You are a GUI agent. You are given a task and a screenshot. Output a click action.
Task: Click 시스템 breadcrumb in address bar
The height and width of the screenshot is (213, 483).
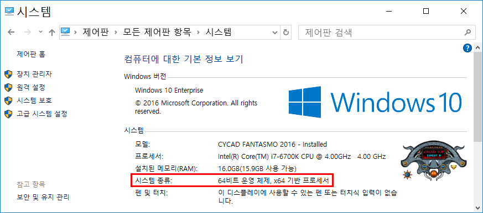pyautogui.click(x=218, y=32)
